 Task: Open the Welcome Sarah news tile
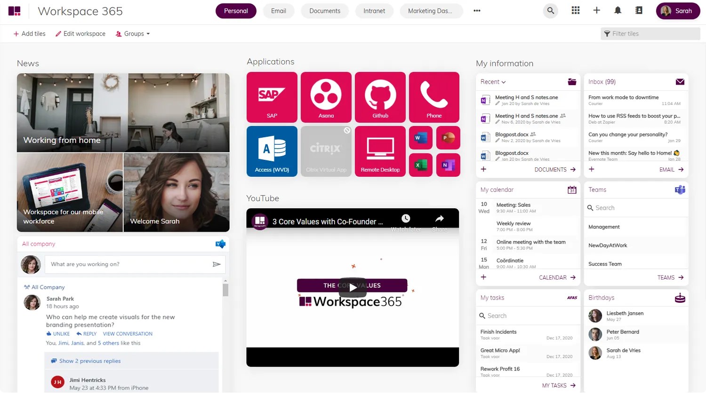[176, 193]
